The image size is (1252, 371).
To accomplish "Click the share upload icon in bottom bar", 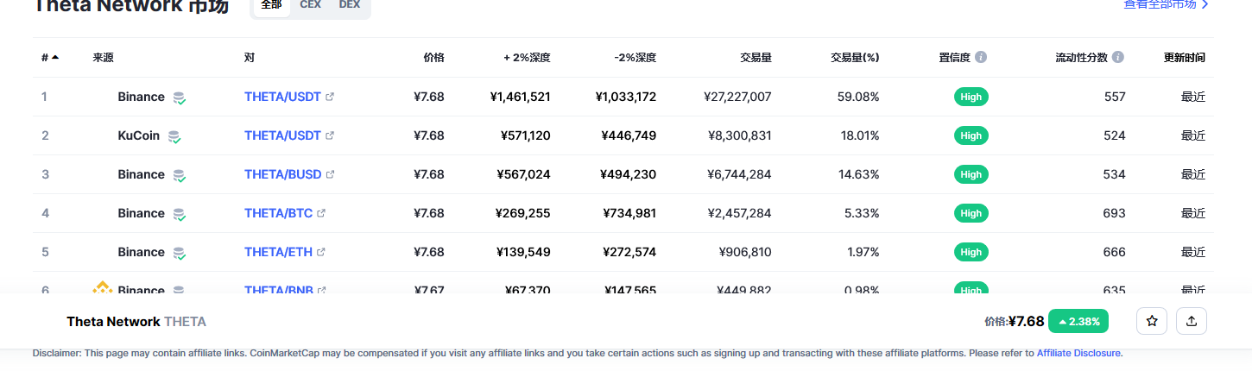I will click(1192, 321).
